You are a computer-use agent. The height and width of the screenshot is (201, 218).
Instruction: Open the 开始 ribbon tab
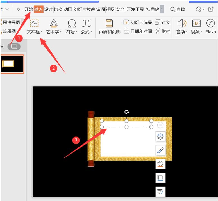pos(29,9)
